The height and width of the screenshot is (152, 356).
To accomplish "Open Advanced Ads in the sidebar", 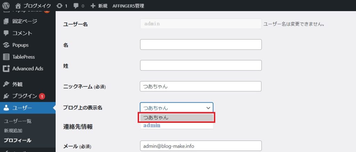I will point(28,68).
